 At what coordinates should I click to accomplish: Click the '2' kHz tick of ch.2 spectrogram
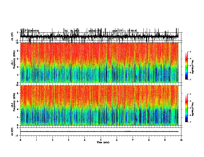point(18,117)
